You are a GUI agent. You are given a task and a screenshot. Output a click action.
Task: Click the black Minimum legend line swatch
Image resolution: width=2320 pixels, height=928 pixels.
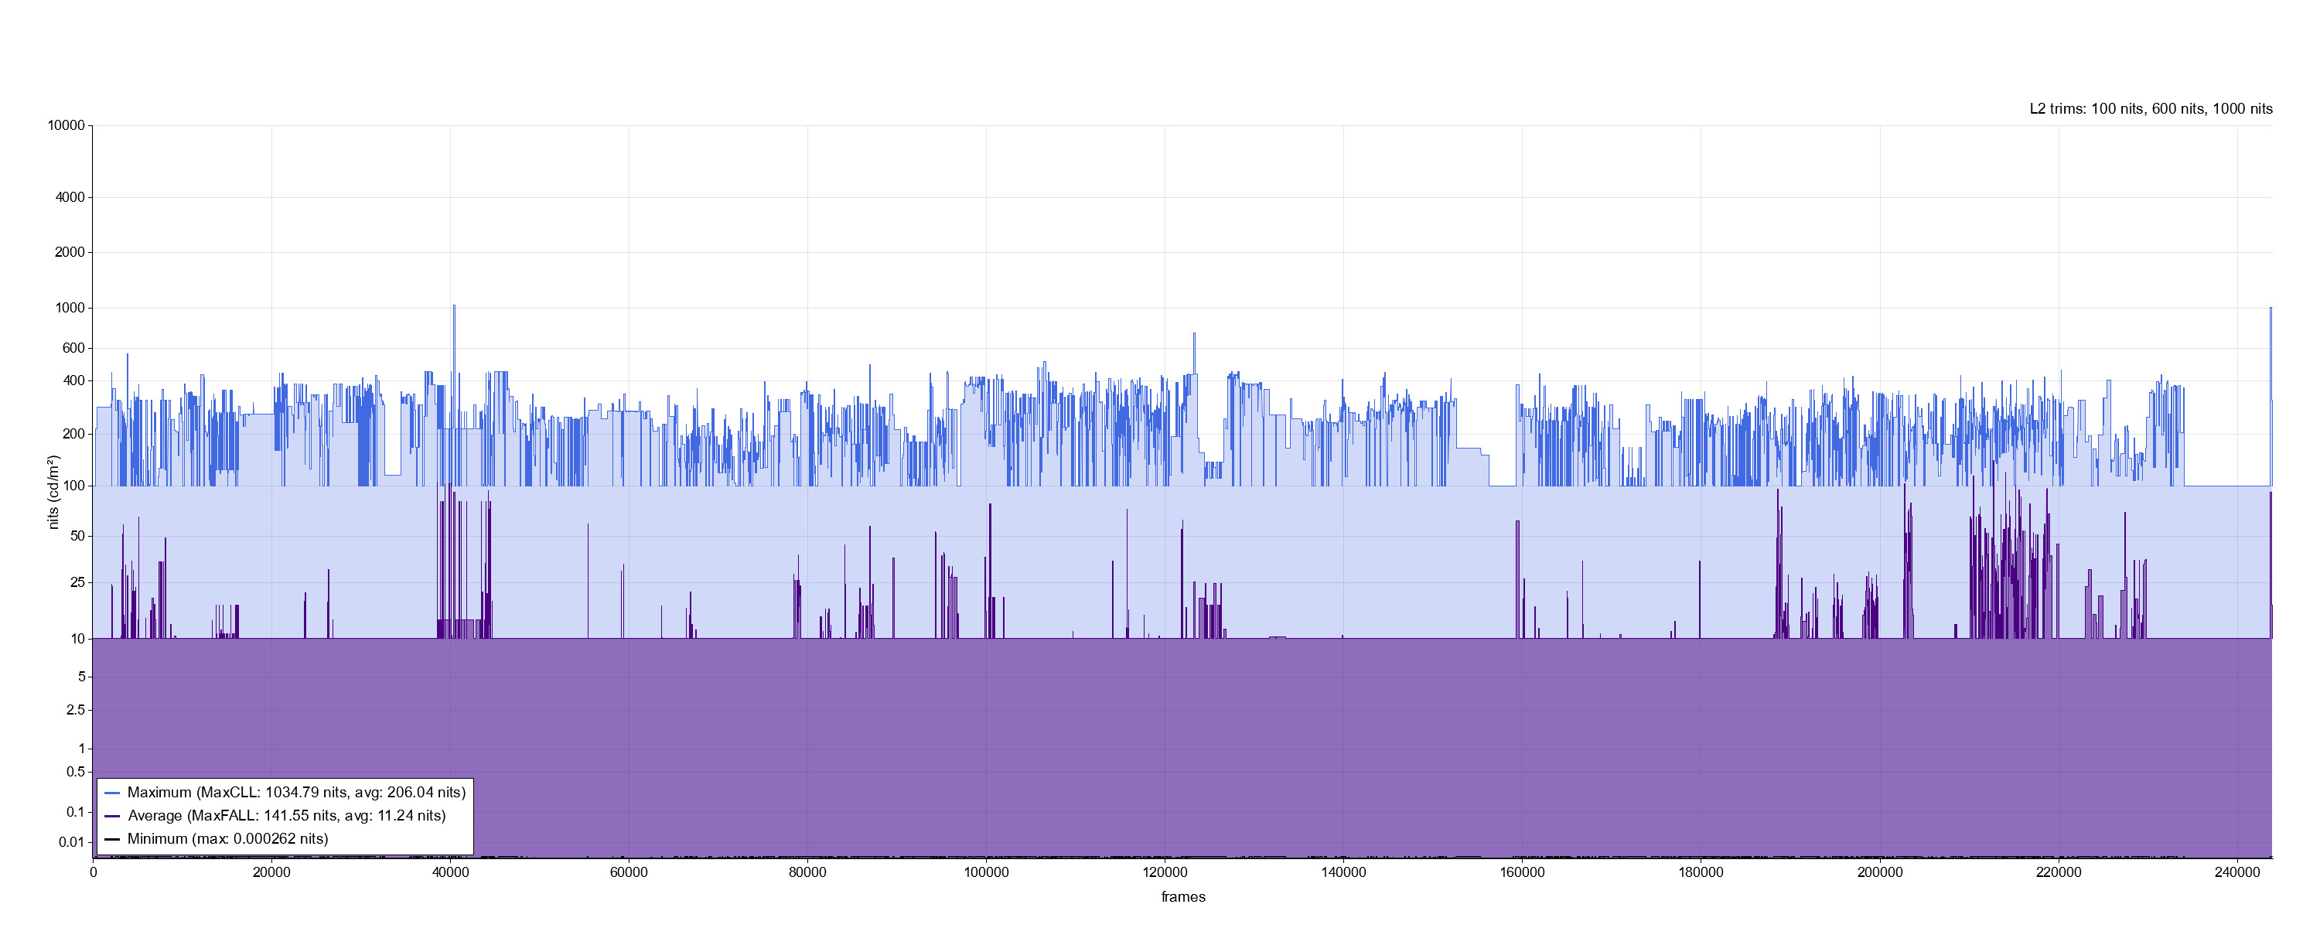pyautogui.click(x=111, y=839)
